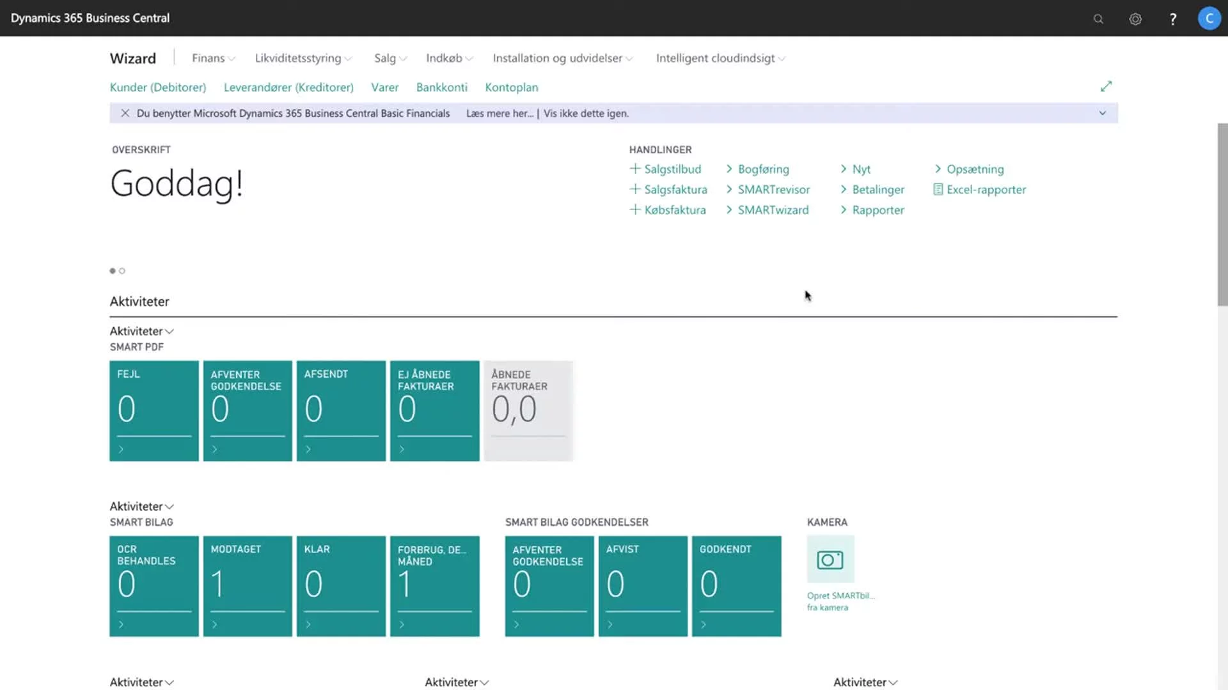Open Leverandører (Kreditorer) link

coord(288,88)
